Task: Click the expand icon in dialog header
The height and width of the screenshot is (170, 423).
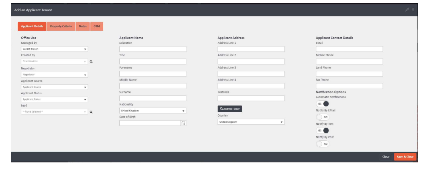Action: (x=408, y=10)
